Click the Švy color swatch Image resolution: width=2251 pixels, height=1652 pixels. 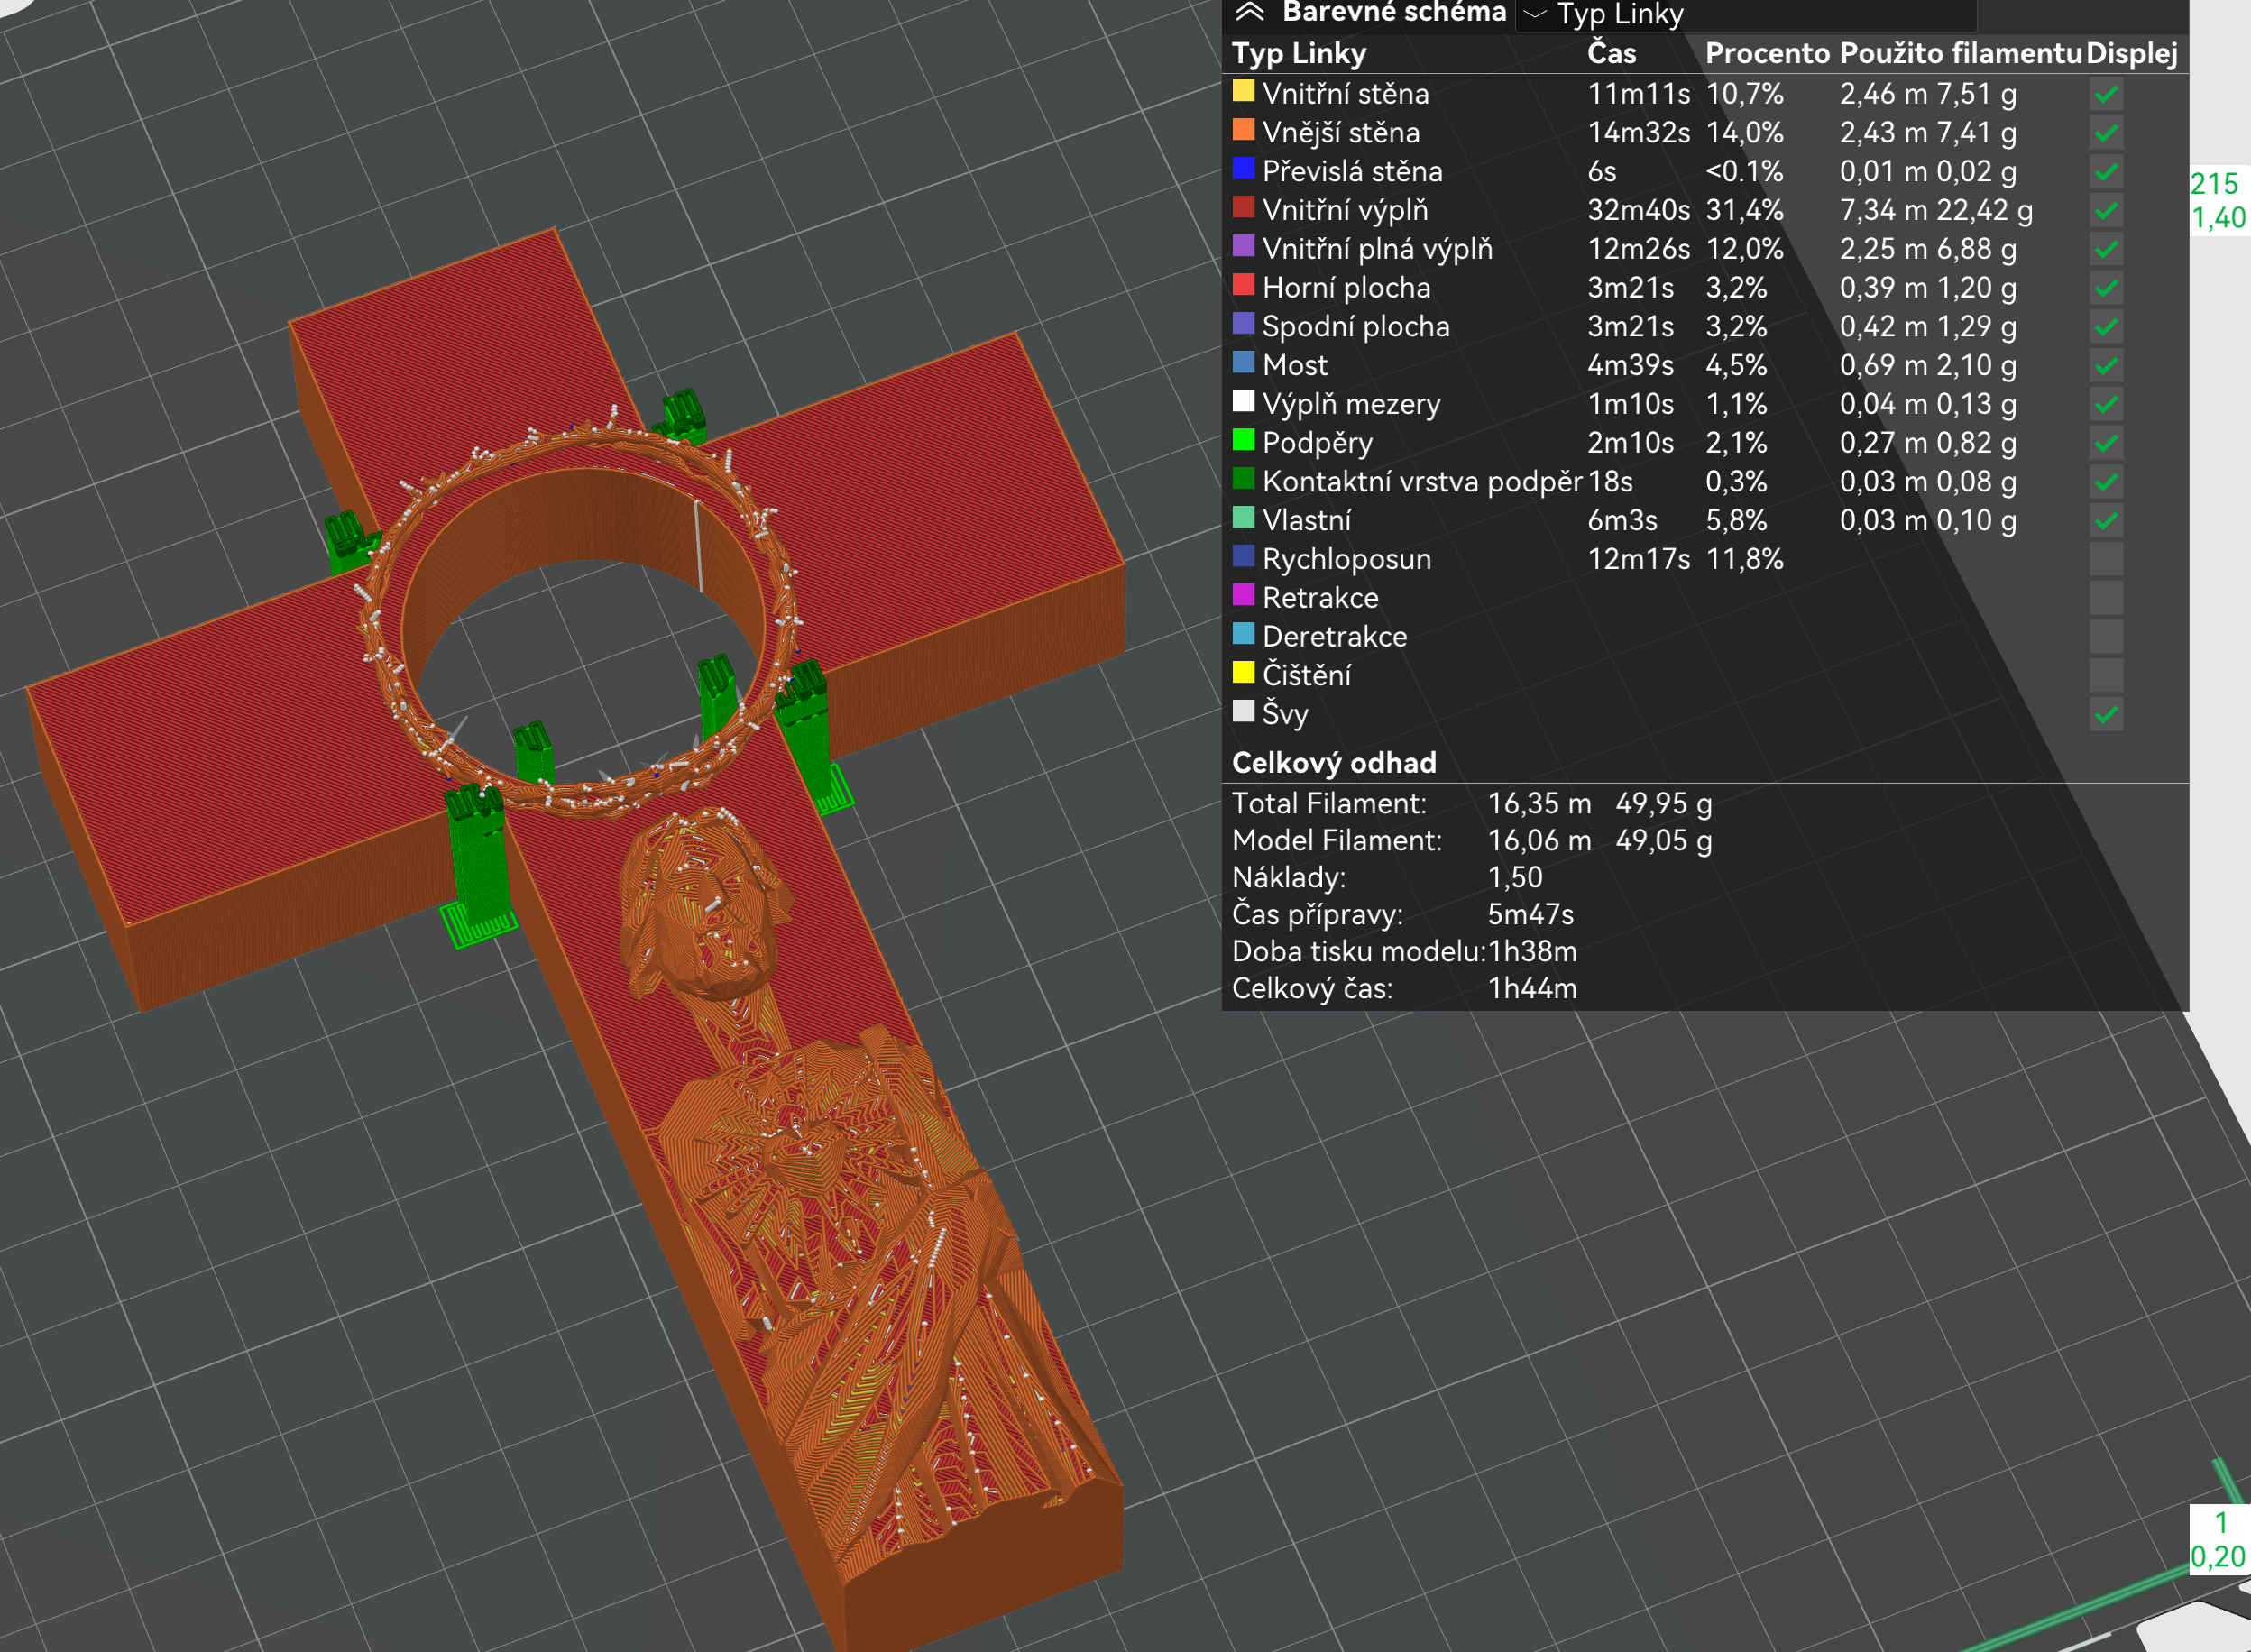click(x=1243, y=711)
